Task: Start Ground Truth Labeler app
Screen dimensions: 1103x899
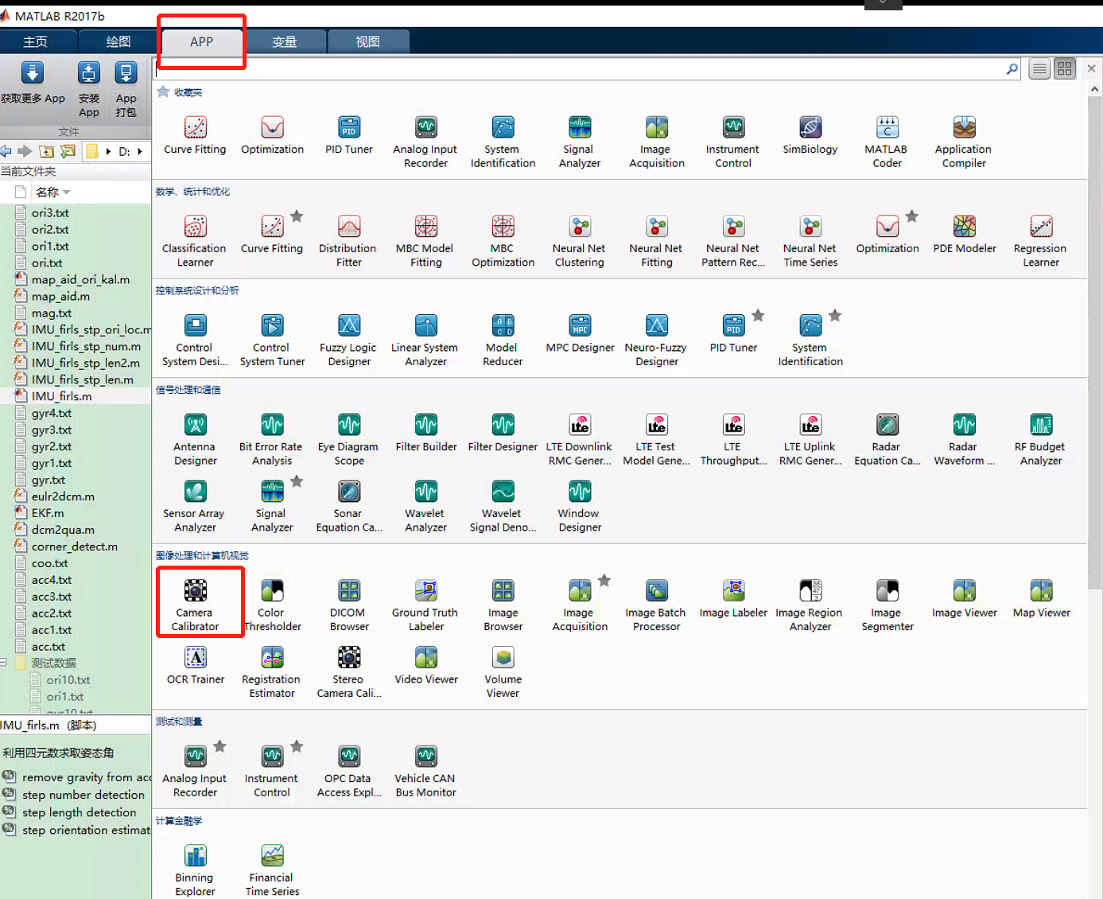Action: tap(425, 604)
